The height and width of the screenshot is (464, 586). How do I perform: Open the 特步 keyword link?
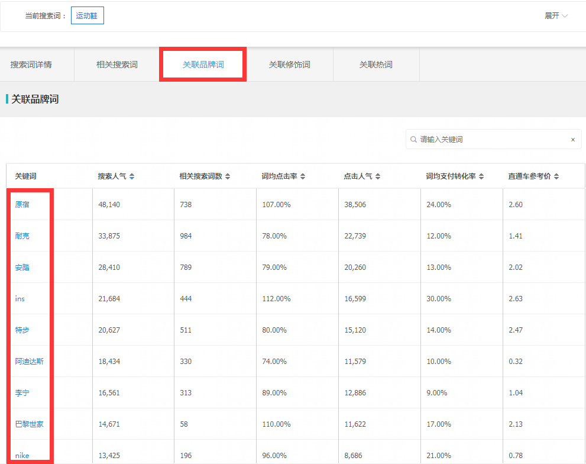tap(22, 330)
